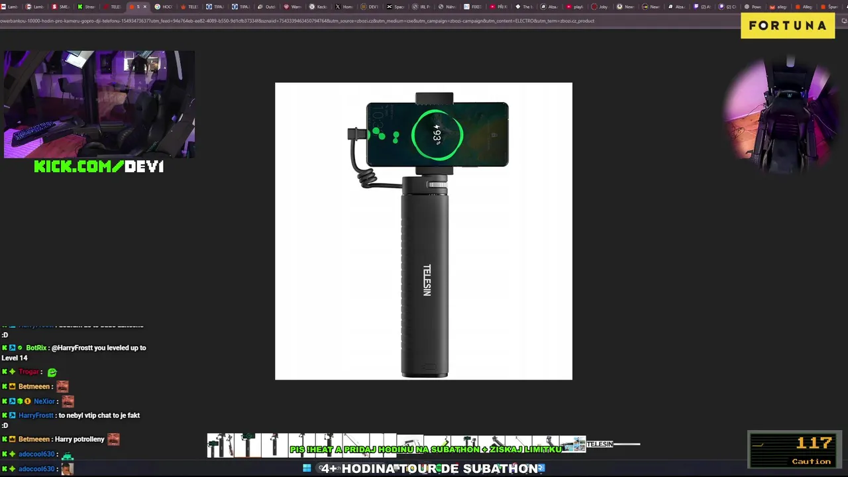Open the 'Keck' browser tab

[x=319, y=7]
